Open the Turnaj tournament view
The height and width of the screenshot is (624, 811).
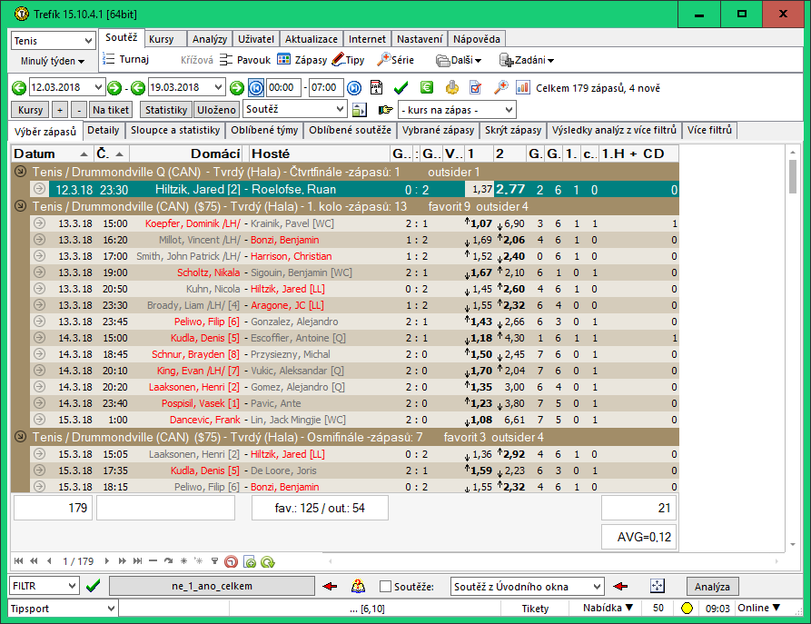[x=125, y=60]
